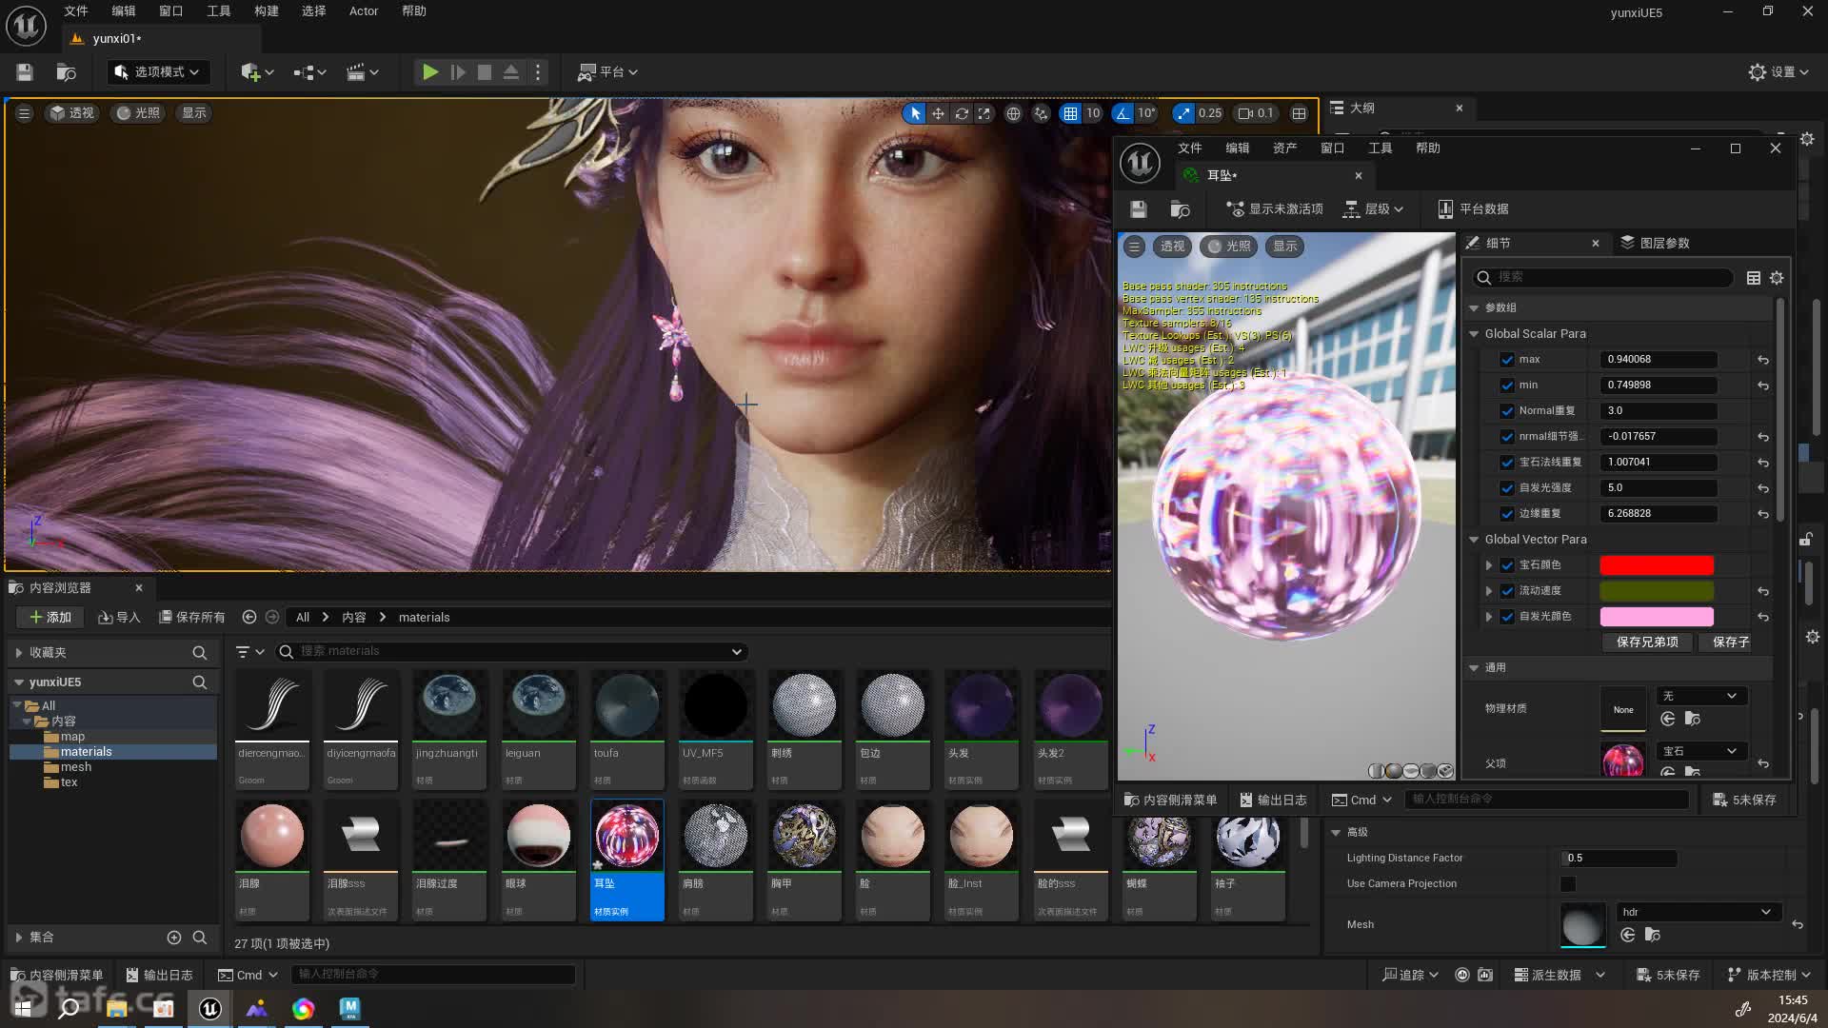Select the mesh folder in the tree
The width and height of the screenshot is (1828, 1028).
tap(76, 767)
